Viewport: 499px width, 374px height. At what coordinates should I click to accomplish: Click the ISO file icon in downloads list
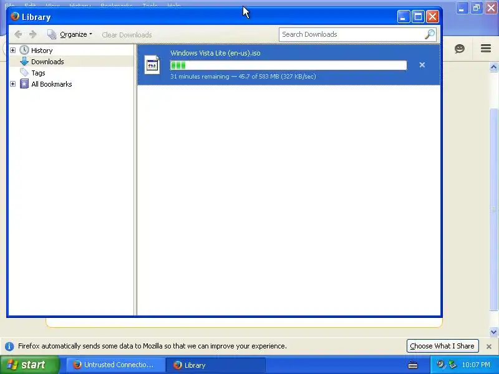pos(152,65)
